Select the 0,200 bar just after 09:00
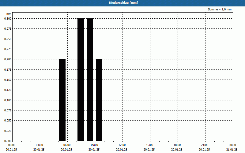Viewport: 245px width, 153px height. pyautogui.click(x=99, y=100)
